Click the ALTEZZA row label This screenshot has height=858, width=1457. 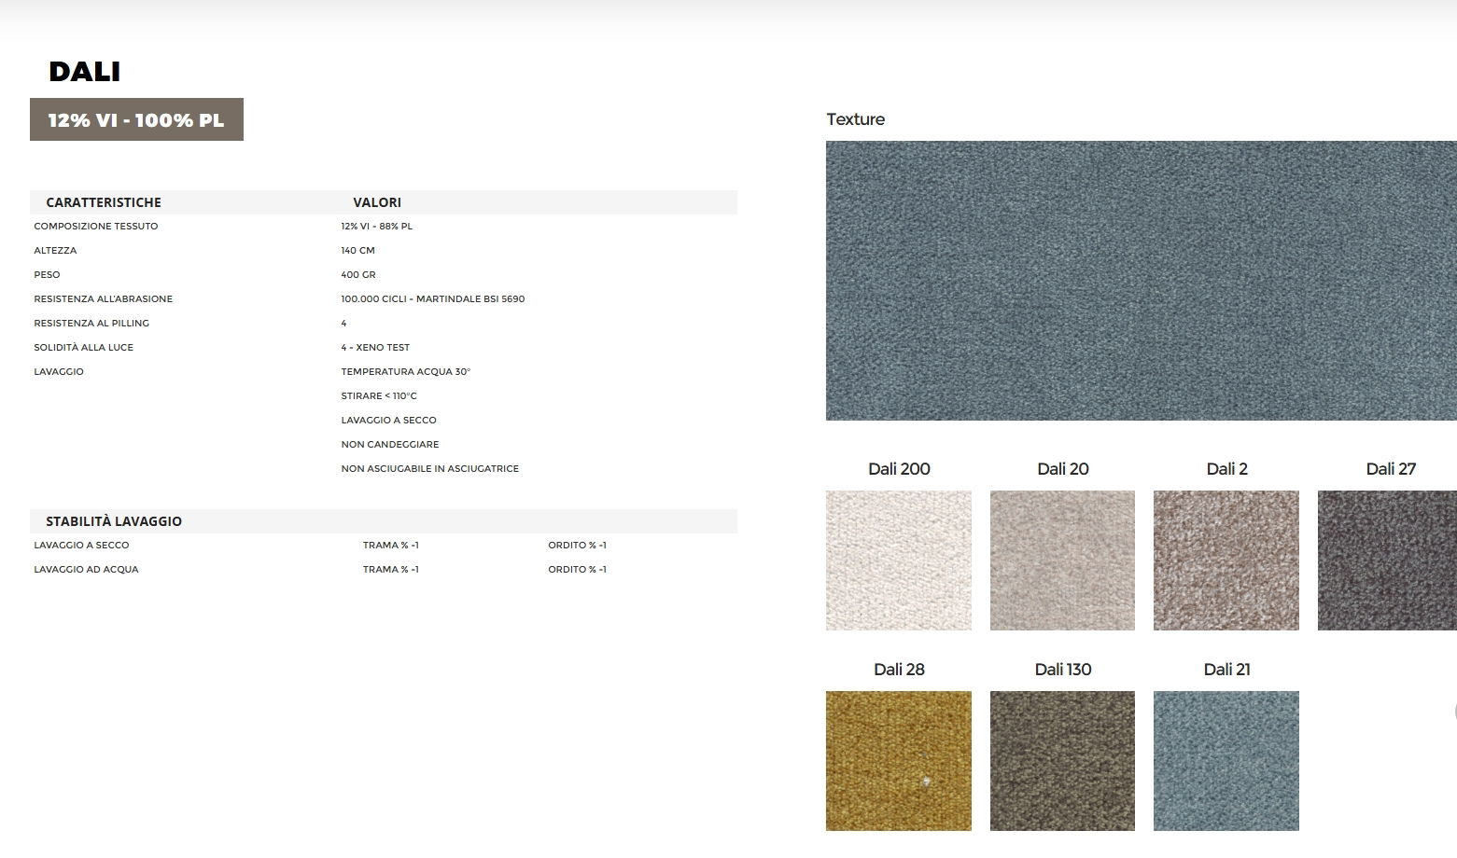pyautogui.click(x=55, y=251)
